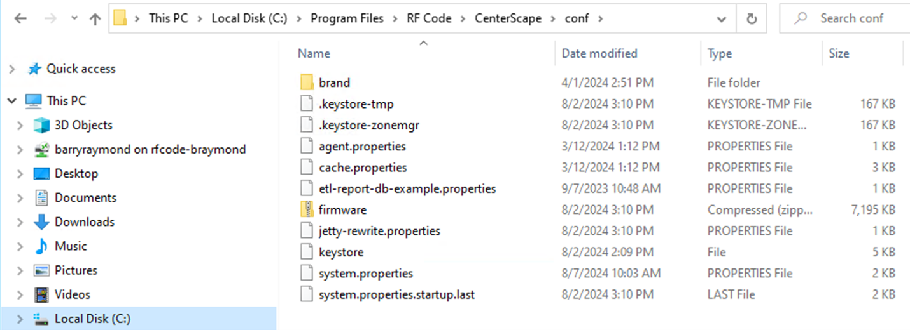Screen dimensions: 910x330
Task: Open recent locations dropdown arrow
Action: pos(75,19)
